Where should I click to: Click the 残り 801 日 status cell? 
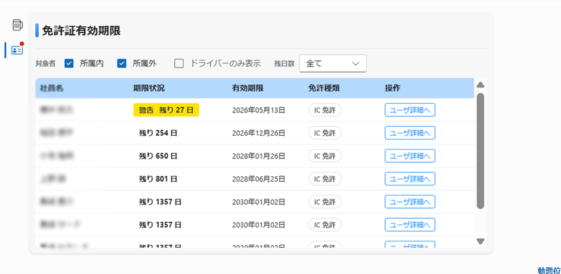(158, 179)
